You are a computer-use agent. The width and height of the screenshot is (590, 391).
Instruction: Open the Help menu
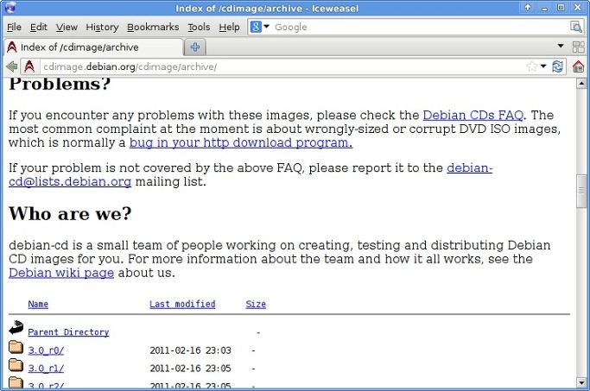pyautogui.click(x=229, y=27)
